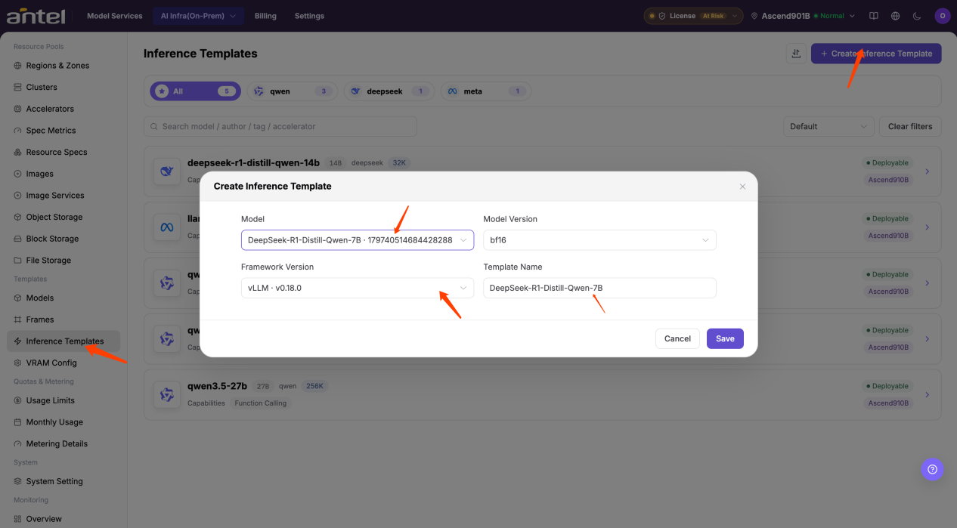Viewport: 957px width, 528px height.
Task: Open Block Storage page
Action: click(x=63, y=239)
